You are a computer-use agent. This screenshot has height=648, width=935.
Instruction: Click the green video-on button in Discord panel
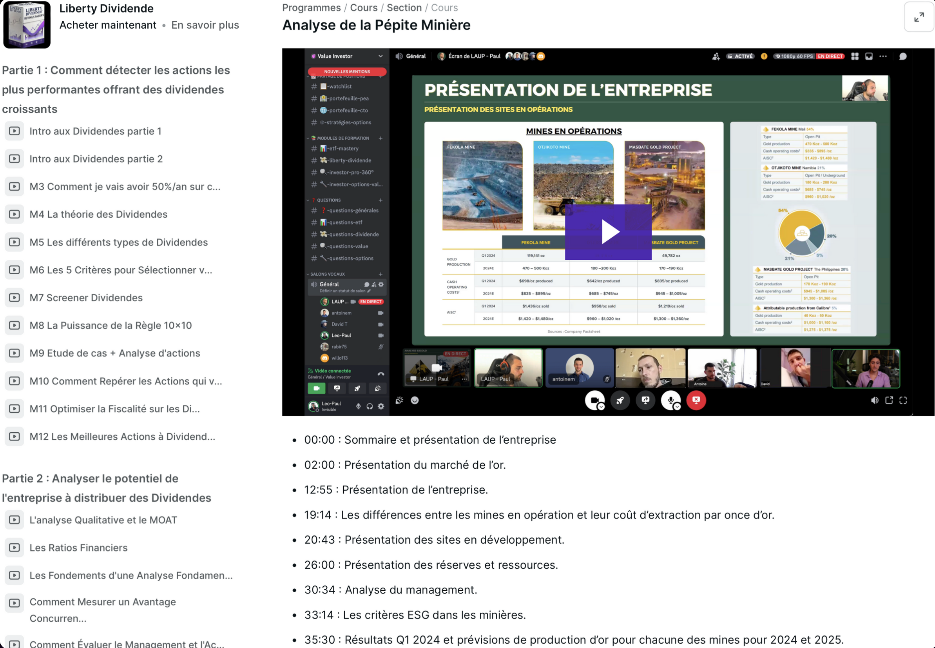click(x=316, y=389)
